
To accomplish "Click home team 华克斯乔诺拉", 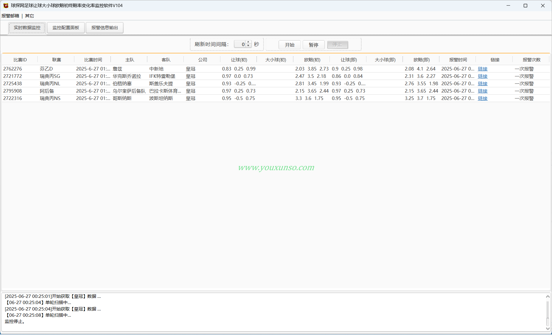I will tap(127, 76).
